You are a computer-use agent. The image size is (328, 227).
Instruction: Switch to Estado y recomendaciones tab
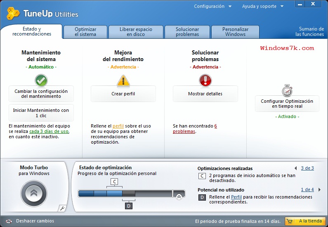(32, 31)
